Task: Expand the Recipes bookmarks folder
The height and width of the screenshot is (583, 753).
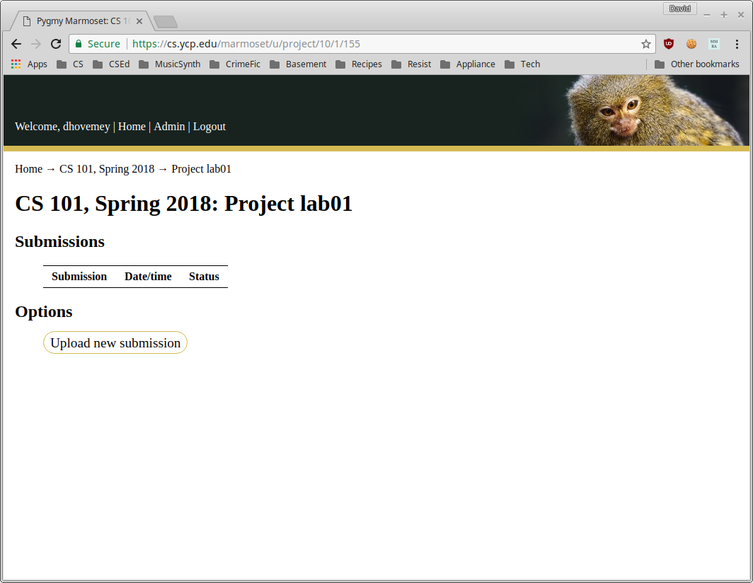Action: click(359, 64)
